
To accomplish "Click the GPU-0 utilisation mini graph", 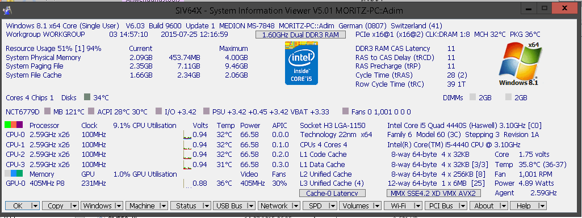I will pos(187,183).
